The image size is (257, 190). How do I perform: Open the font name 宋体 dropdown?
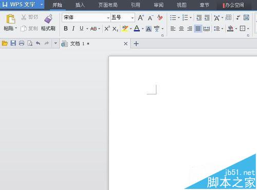coord(108,18)
